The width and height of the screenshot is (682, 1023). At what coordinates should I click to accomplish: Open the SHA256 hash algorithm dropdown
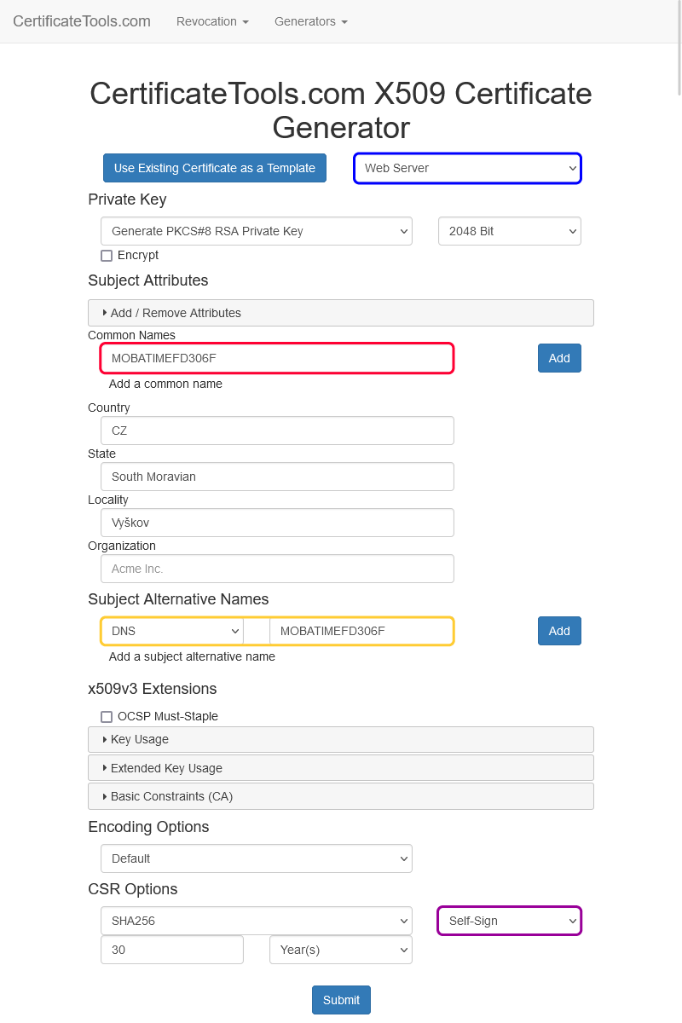click(x=256, y=921)
